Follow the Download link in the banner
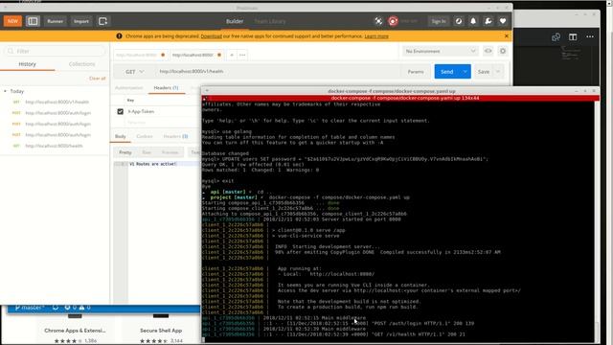 (x=211, y=36)
